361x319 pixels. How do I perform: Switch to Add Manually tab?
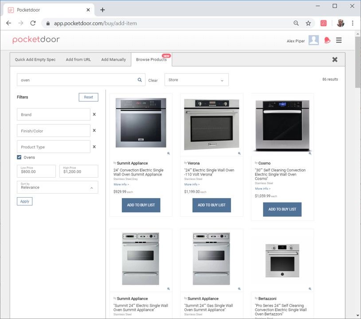coord(114,59)
